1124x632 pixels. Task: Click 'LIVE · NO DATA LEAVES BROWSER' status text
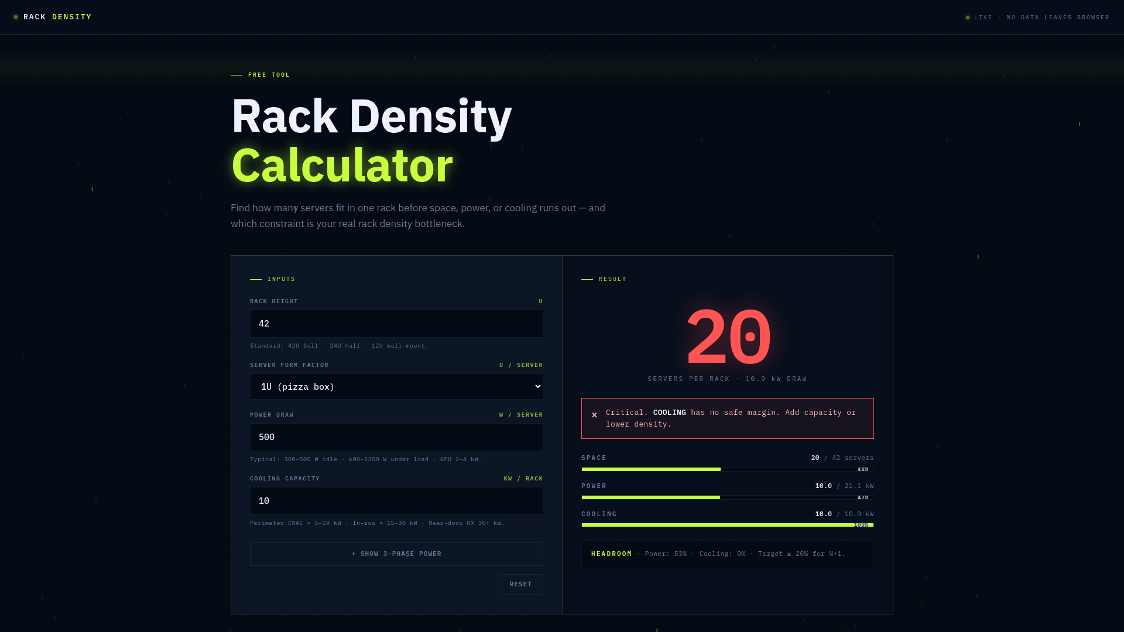click(x=1041, y=18)
